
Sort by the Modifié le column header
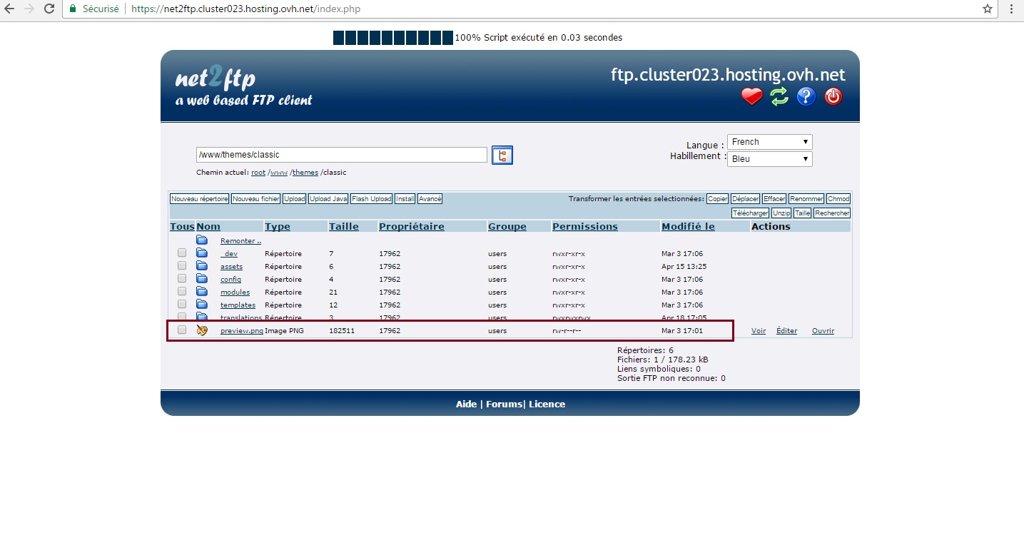(688, 227)
